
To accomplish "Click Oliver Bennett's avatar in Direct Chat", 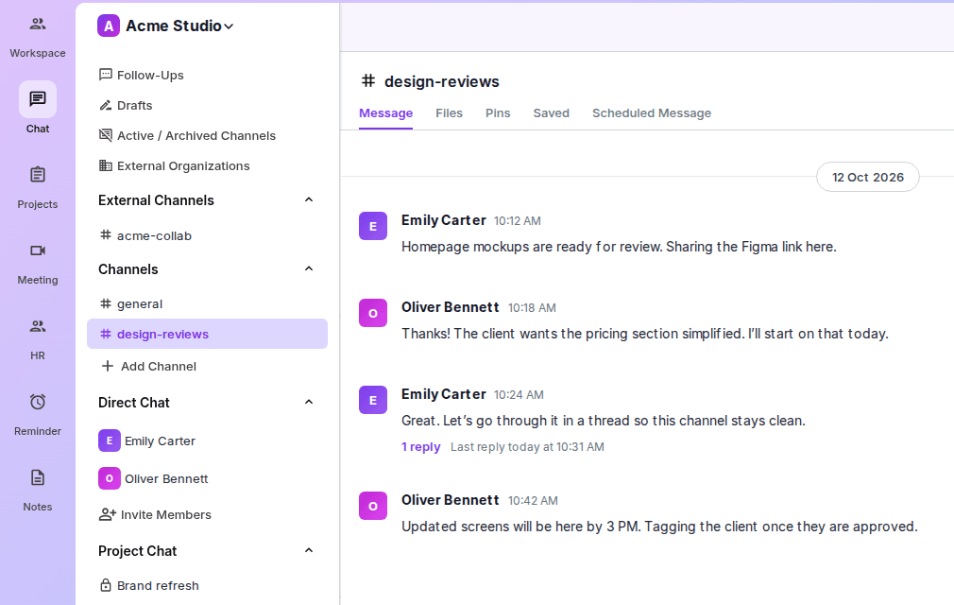I will pyautogui.click(x=110, y=478).
